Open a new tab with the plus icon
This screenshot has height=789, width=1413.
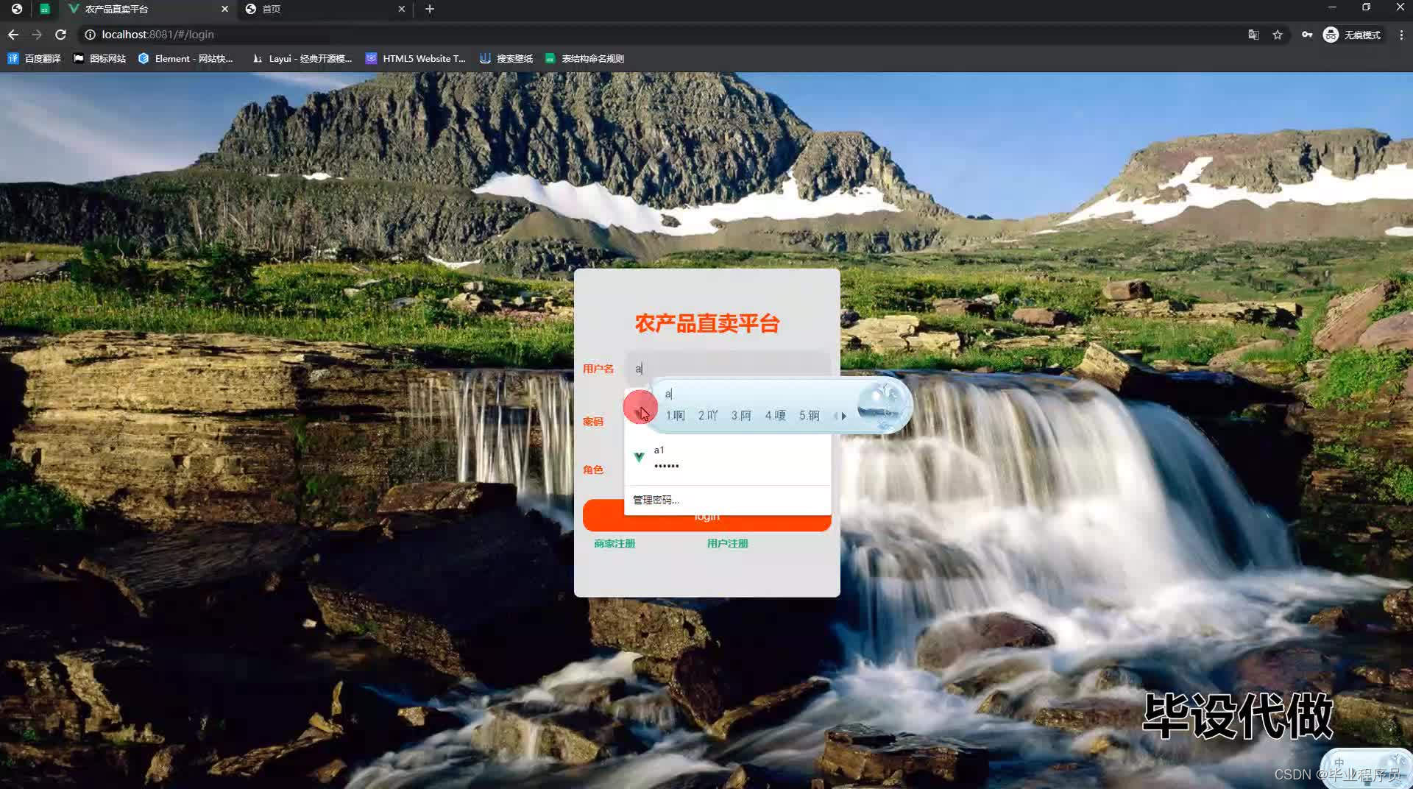pyautogui.click(x=430, y=9)
